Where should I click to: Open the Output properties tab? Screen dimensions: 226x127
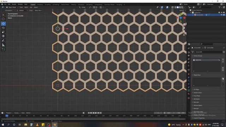click(x=189, y=56)
